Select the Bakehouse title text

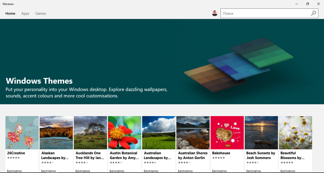tap(221, 153)
